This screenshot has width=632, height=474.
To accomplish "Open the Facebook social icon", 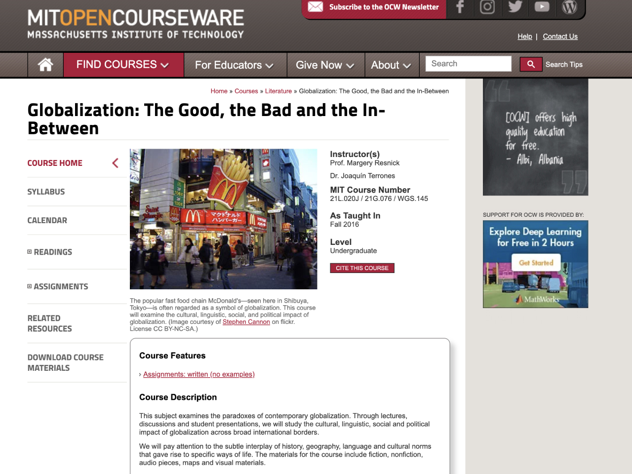I will (460, 7).
